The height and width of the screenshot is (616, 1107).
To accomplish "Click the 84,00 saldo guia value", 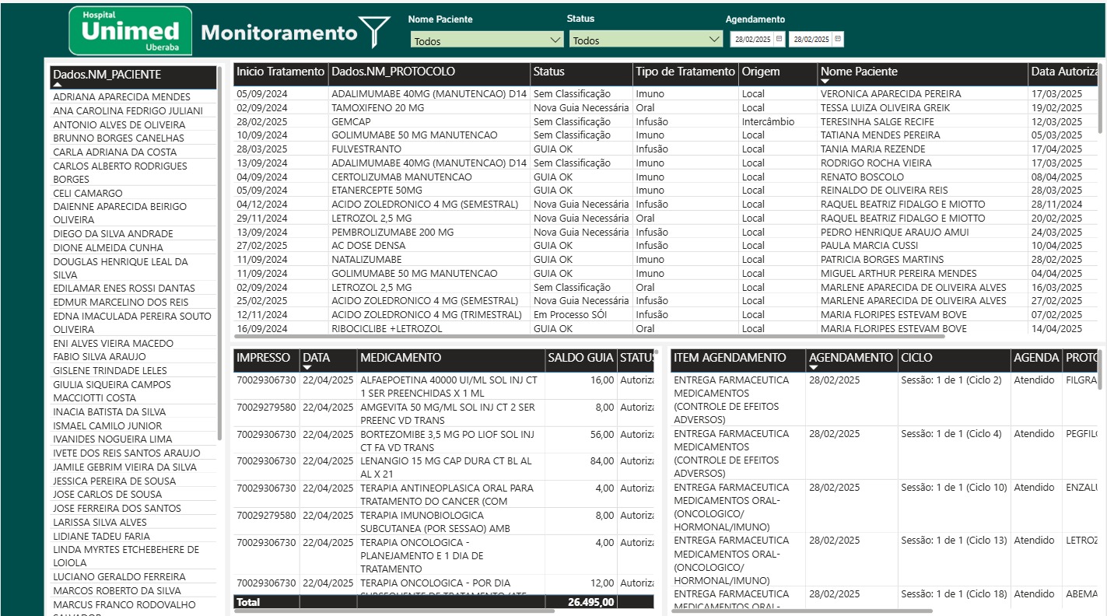I will 602,461.
